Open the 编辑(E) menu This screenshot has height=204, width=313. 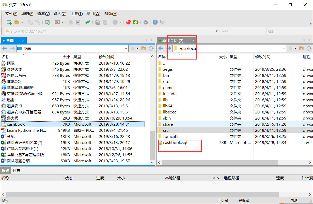(x=27, y=14)
